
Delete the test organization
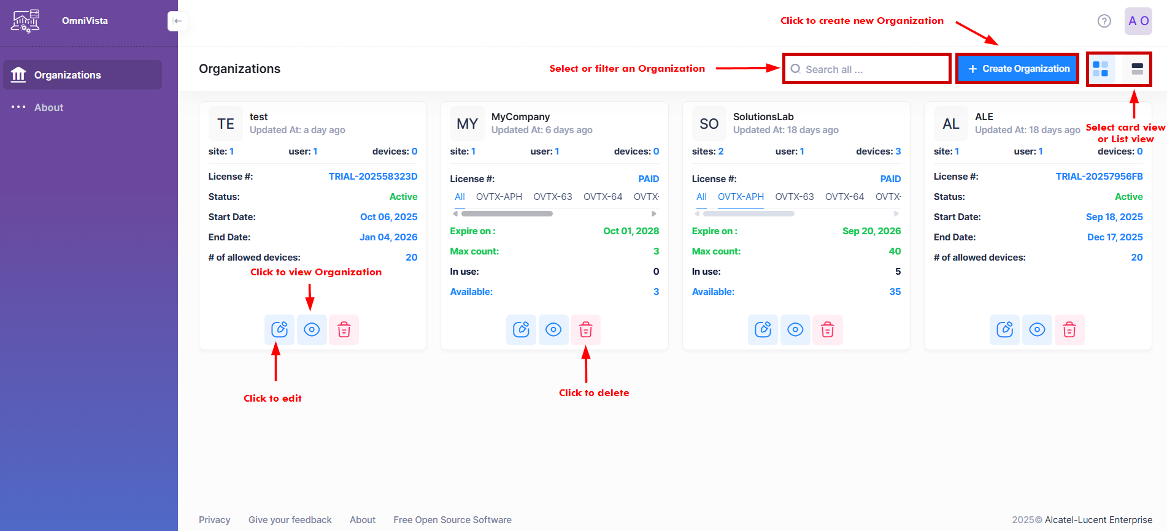pos(344,330)
